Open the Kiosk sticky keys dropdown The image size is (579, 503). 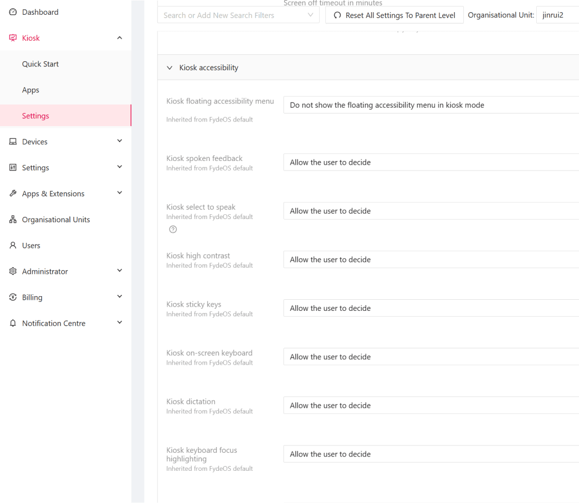click(431, 308)
